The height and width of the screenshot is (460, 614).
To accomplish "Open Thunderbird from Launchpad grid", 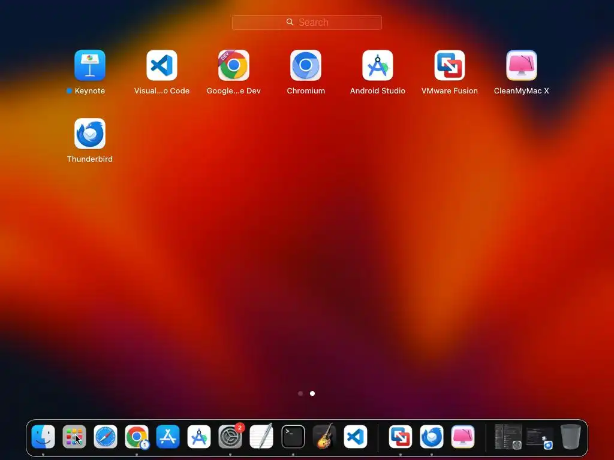I will coord(90,134).
